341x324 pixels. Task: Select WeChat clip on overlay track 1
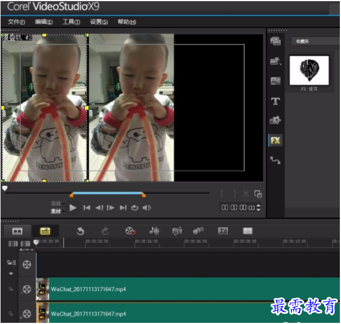[188, 289]
